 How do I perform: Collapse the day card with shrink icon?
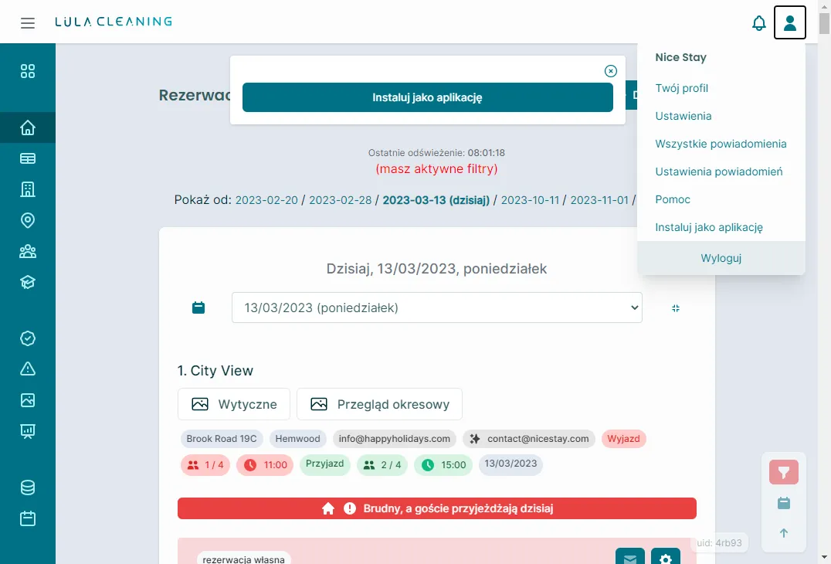point(676,307)
